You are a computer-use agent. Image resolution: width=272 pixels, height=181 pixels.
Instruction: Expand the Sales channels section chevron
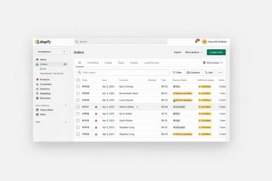[65, 106]
